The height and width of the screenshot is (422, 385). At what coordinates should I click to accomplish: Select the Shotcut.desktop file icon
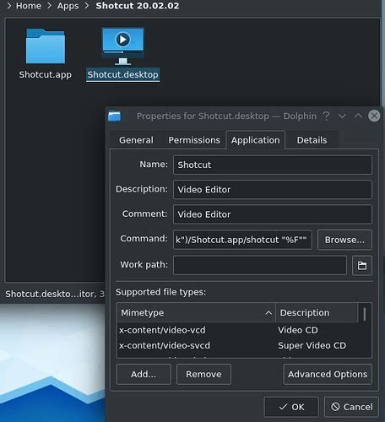(x=122, y=46)
